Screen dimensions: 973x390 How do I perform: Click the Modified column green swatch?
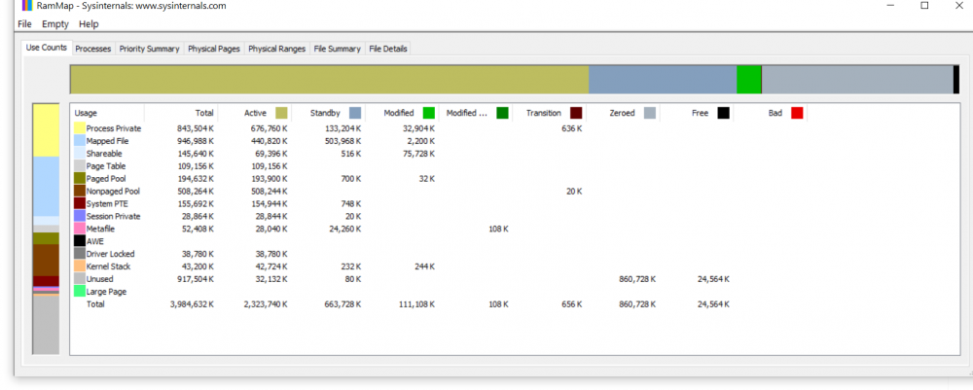429,113
